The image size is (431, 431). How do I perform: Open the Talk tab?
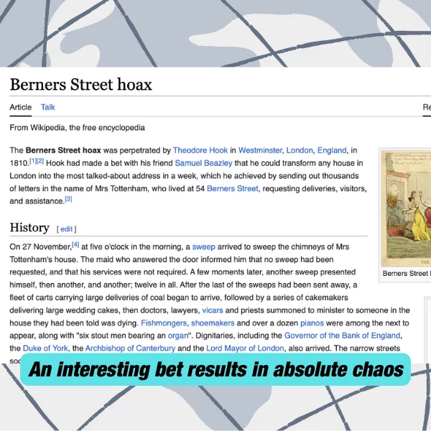48,107
